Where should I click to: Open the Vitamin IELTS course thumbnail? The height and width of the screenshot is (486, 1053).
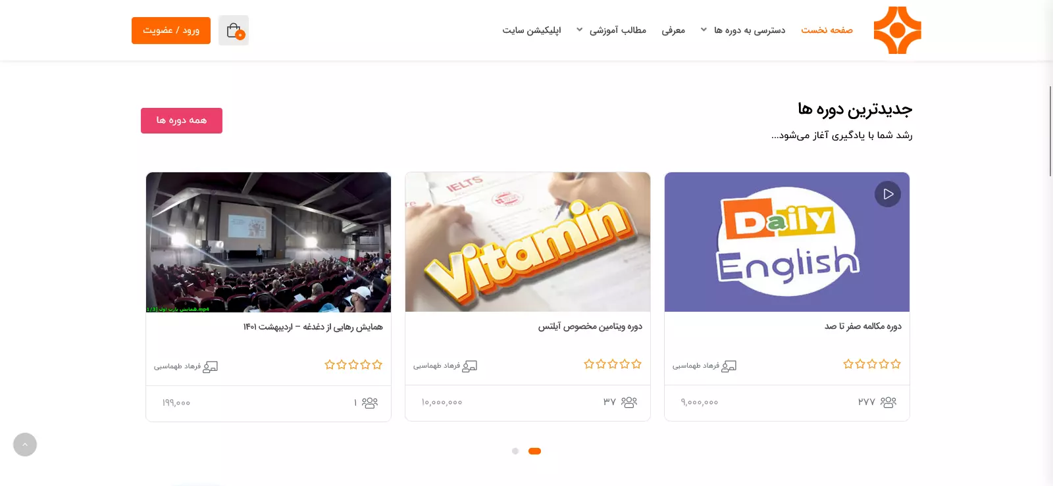[528, 242]
